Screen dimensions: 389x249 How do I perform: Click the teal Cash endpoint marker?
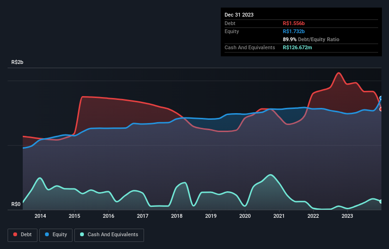tap(381, 202)
